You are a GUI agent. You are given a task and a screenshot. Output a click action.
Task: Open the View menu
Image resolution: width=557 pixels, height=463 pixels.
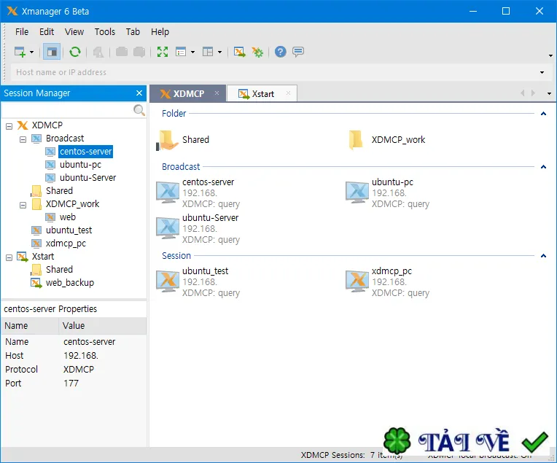(x=74, y=32)
